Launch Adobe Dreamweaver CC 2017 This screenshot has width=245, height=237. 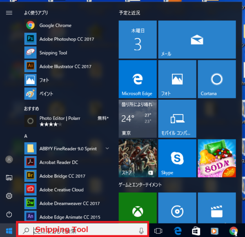click(67, 203)
